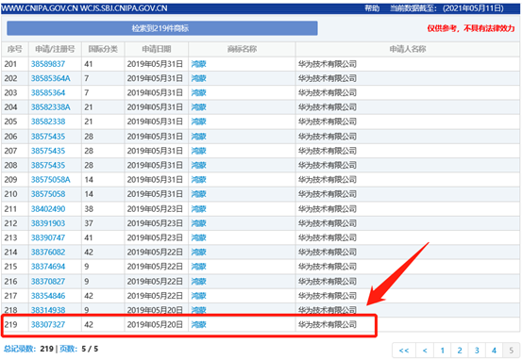The width and height of the screenshot is (522, 359).
Task: Open the 鸿蒙 trademark link in row 219
Action: (x=199, y=324)
